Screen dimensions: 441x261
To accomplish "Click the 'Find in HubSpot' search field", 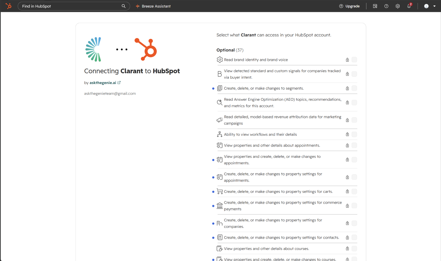I will tap(74, 6).
